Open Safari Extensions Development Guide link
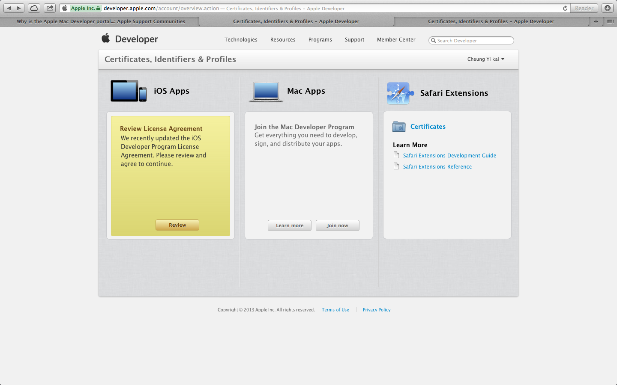Screen dimensions: 617x385 [x=449, y=156]
